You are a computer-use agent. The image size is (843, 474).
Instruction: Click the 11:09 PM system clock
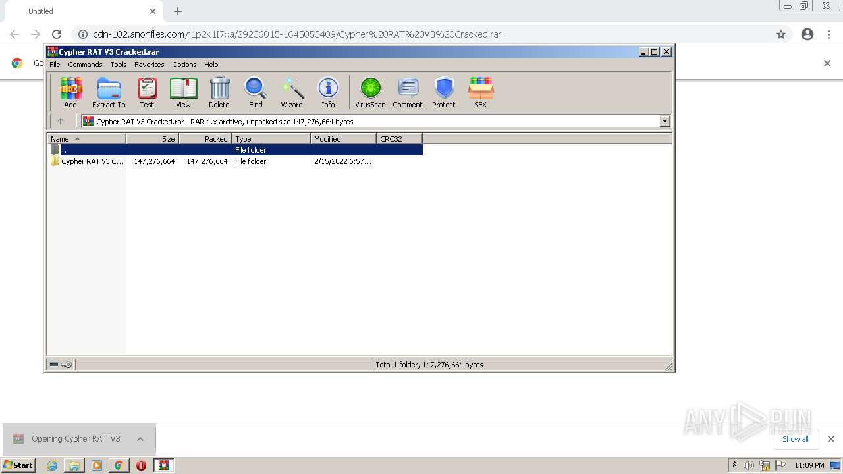pyautogui.click(x=809, y=465)
